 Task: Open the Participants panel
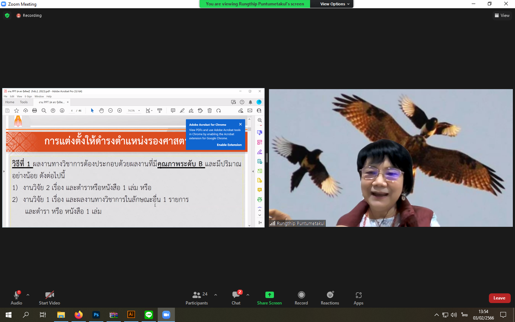click(x=196, y=298)
